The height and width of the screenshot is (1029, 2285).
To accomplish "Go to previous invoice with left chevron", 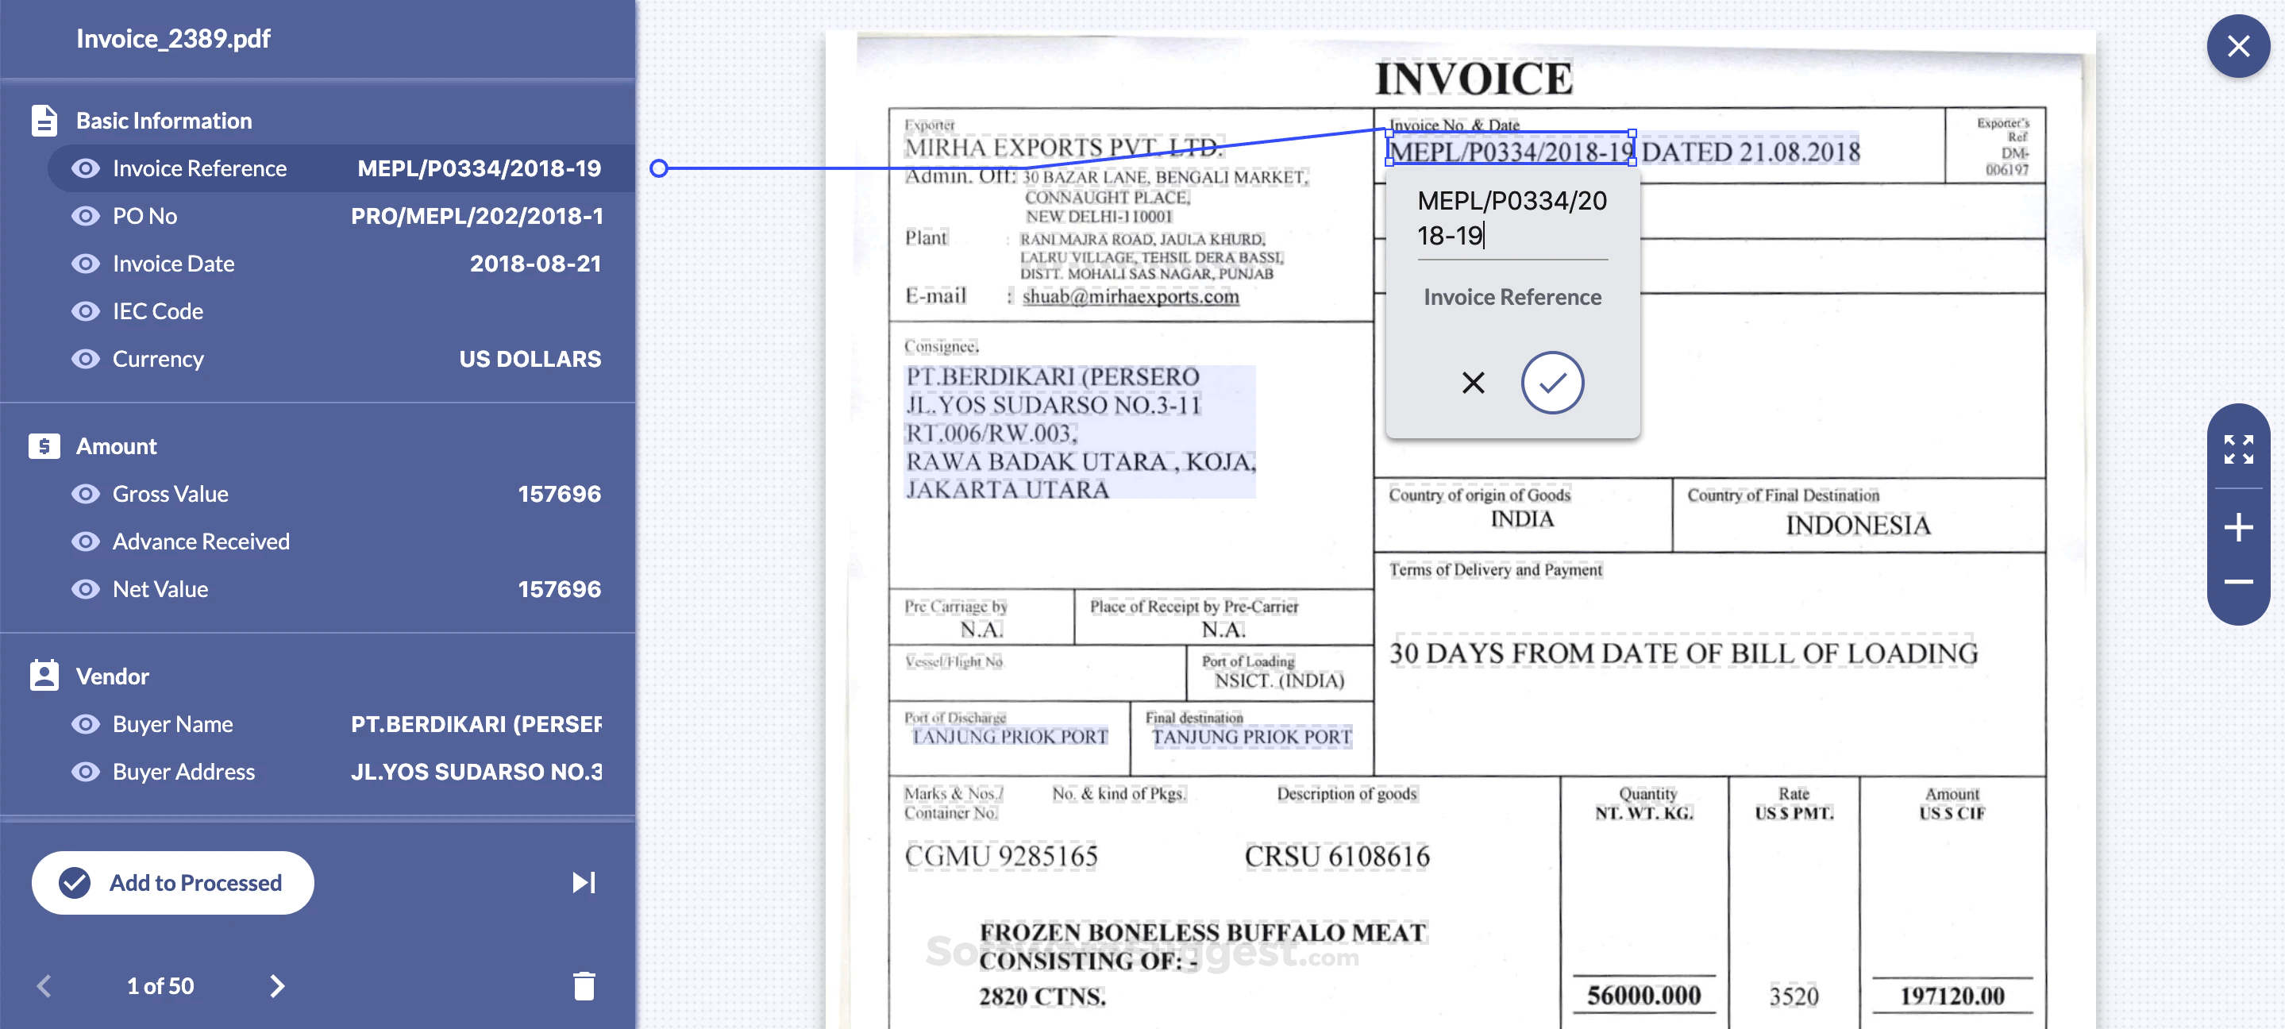I will coord(44,985).
